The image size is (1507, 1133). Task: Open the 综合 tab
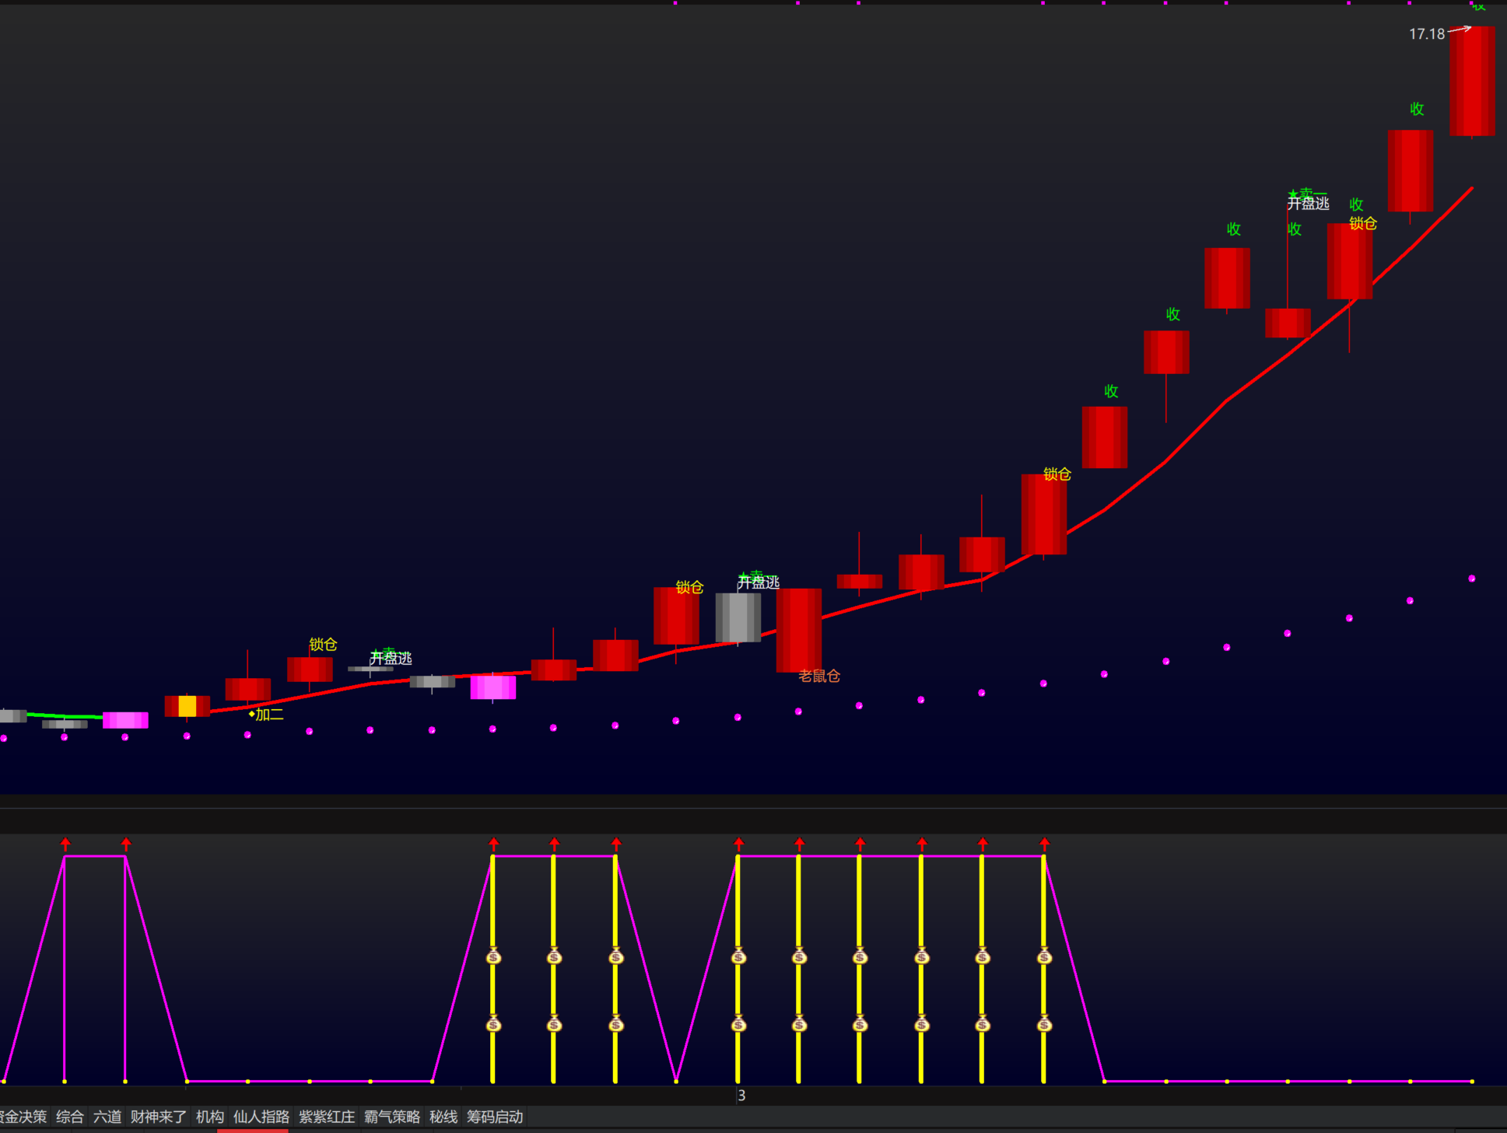pos(70,1117)
